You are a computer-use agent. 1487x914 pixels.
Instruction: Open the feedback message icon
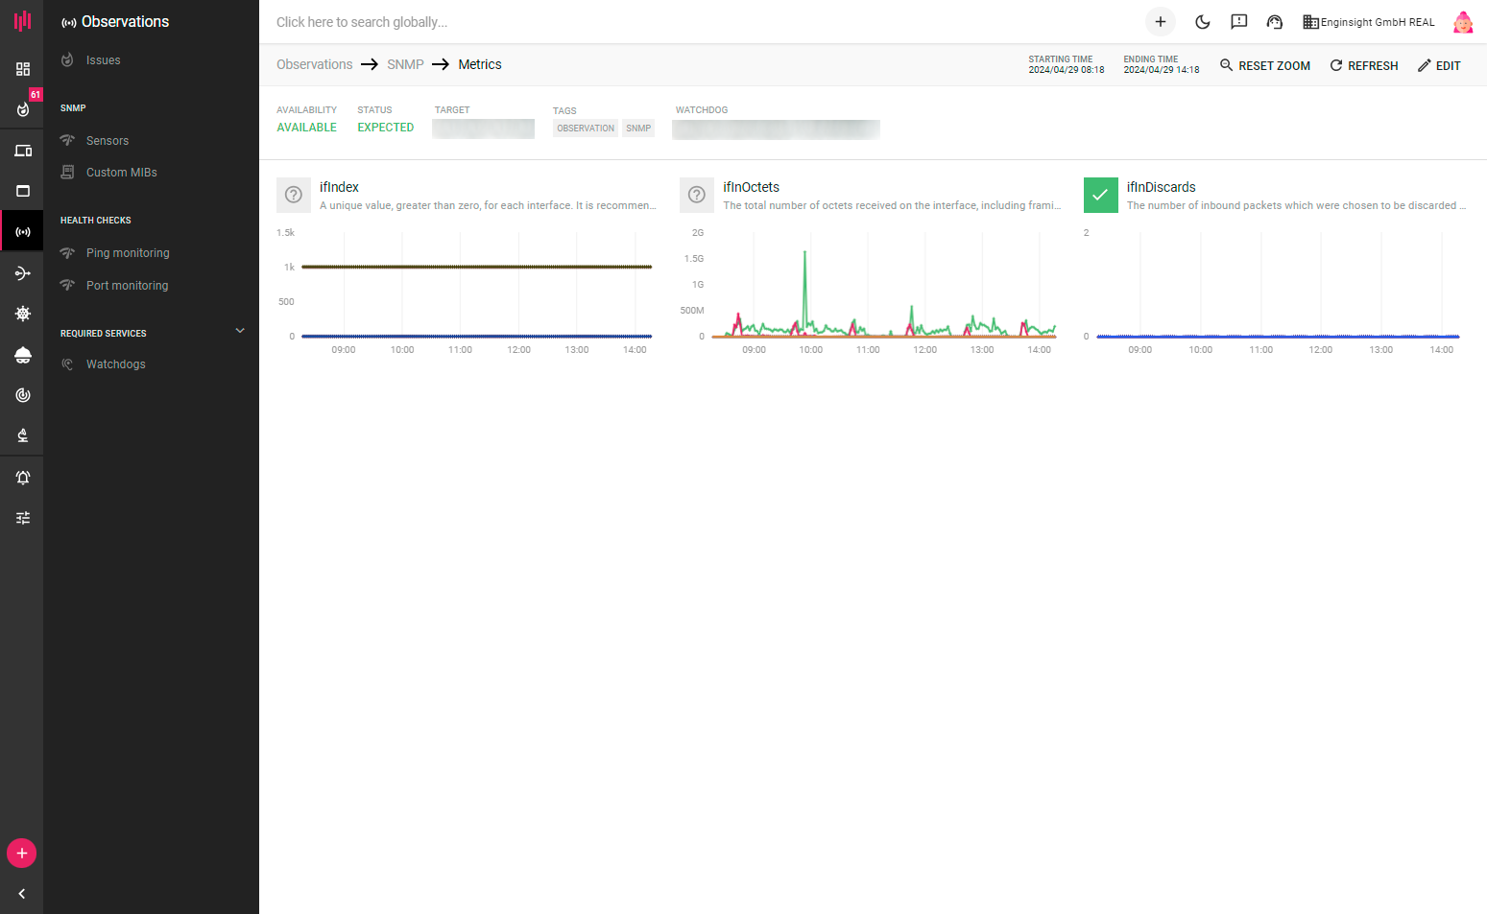point(1238,22)
